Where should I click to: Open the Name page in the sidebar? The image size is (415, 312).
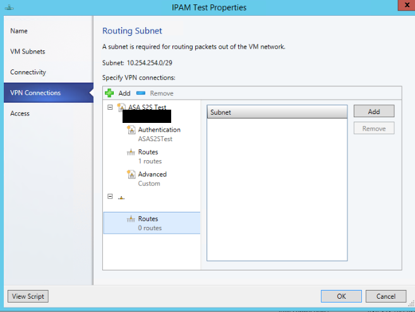coord(19,31)
